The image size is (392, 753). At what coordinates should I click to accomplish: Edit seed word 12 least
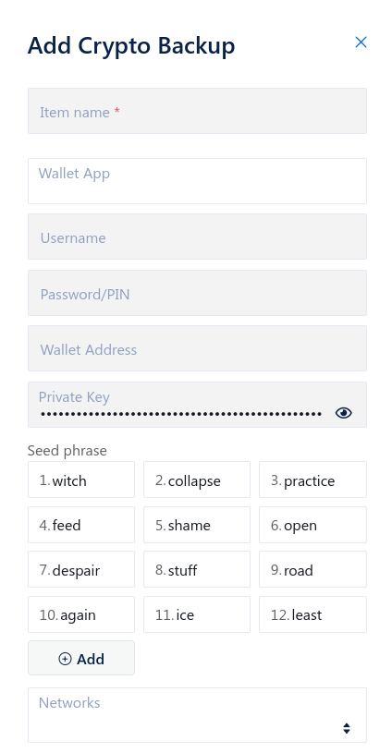(312, 614)
